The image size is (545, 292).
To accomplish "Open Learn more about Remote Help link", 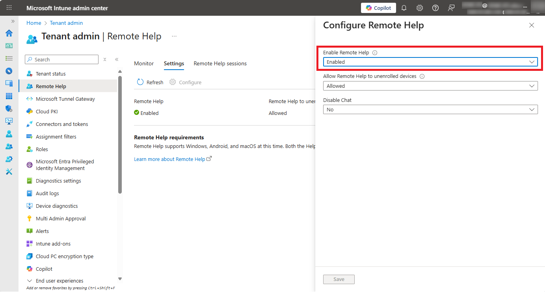I will coord(173,159).
